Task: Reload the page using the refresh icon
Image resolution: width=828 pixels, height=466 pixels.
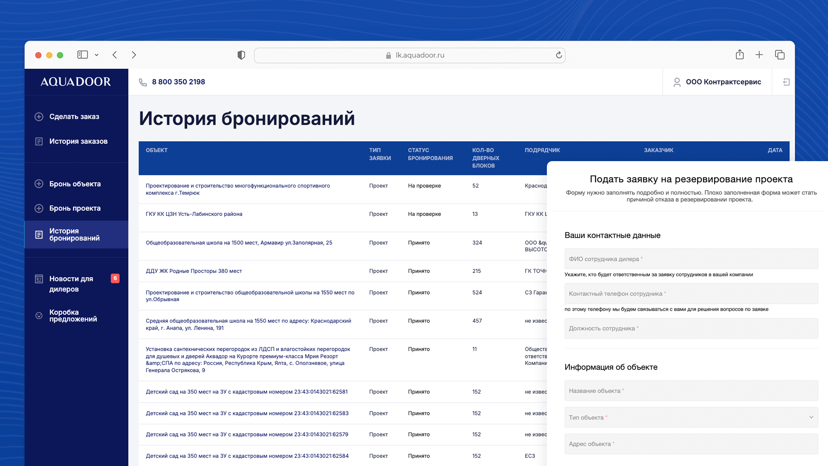Action: point(558,55)
